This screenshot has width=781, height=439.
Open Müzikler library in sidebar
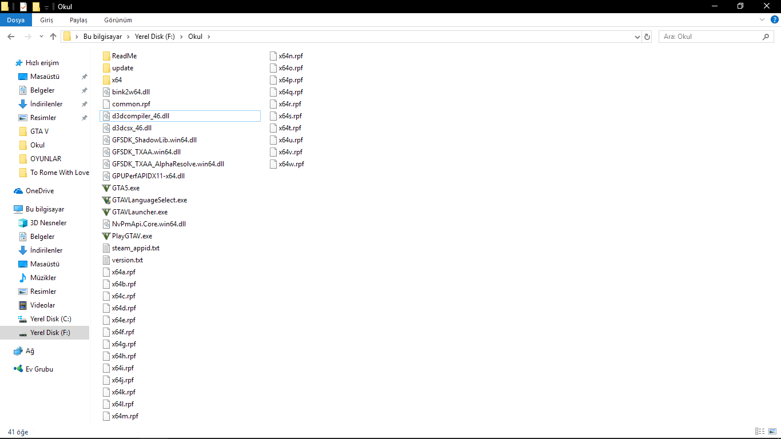coord(43,278)
